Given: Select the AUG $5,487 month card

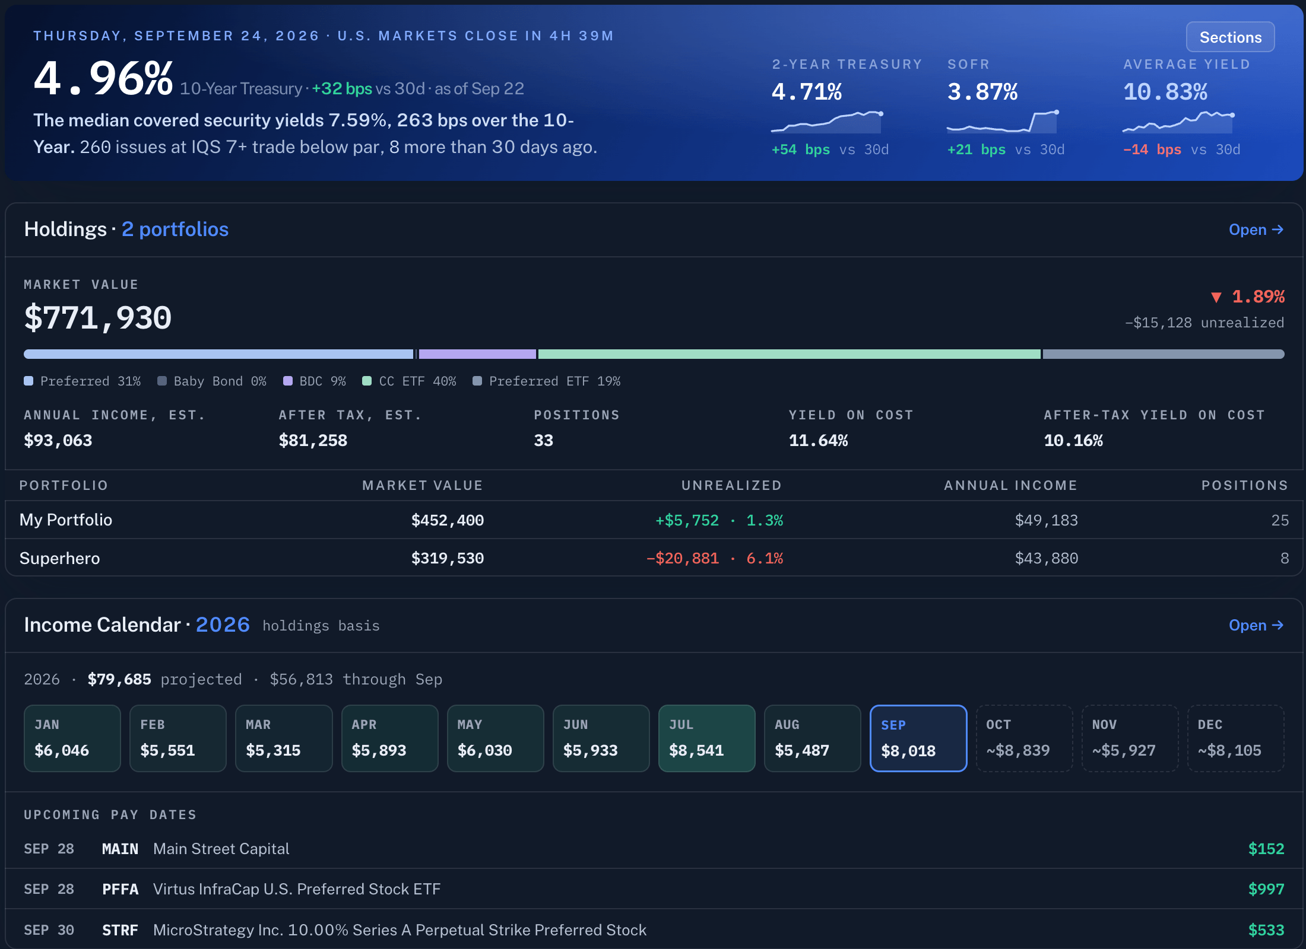Looking at the screenshot, I should coord(813,738).
